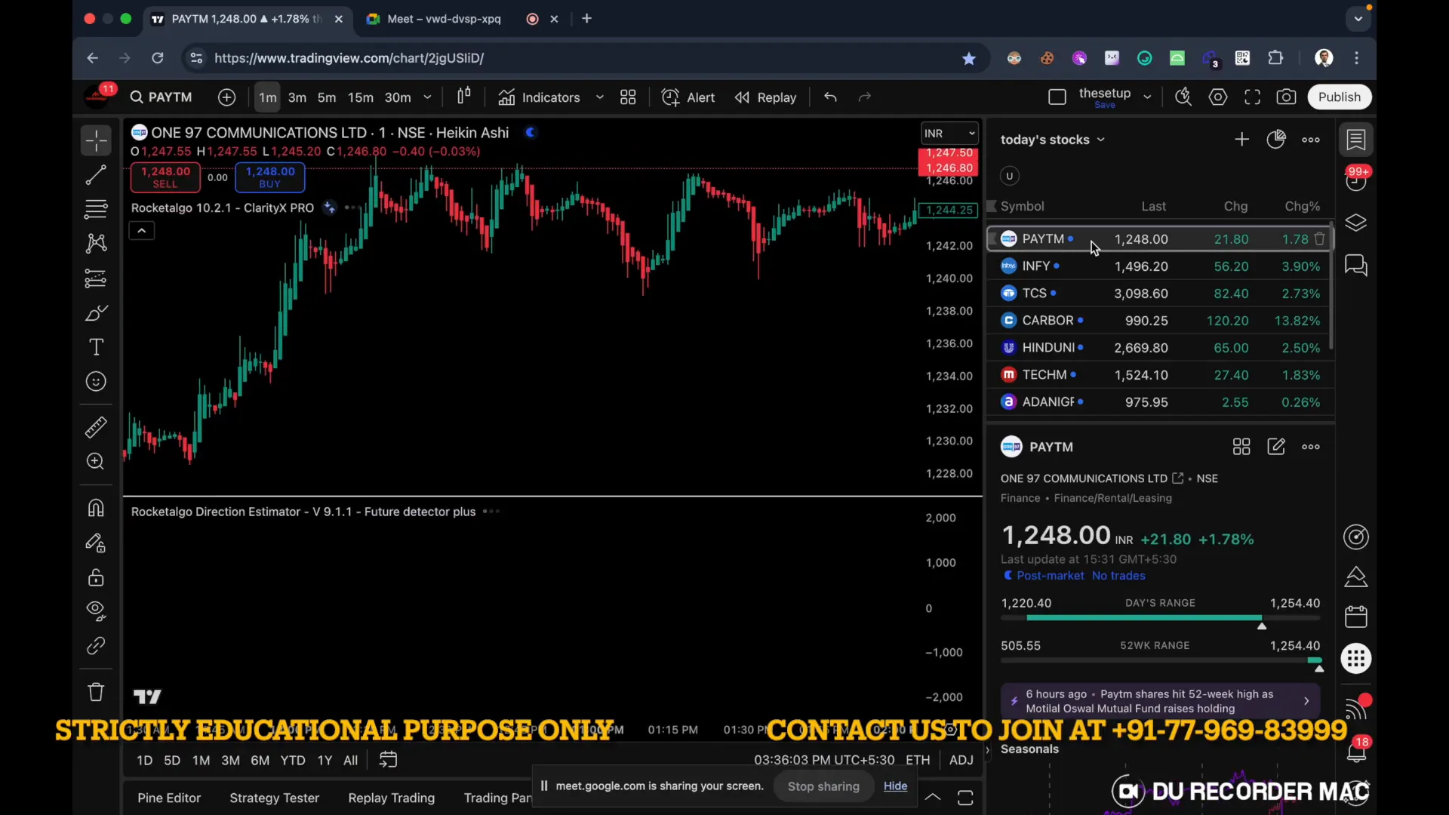
Task: Open chart settings hexagon icon
Action: (1218, 97)
